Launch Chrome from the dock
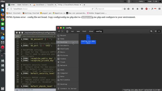The image size is (162, 91). click(x=3, y=19)
